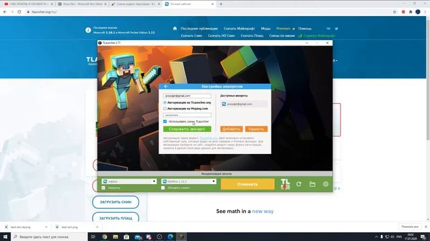Click the password field in account settings

click(x=187, y=115)
